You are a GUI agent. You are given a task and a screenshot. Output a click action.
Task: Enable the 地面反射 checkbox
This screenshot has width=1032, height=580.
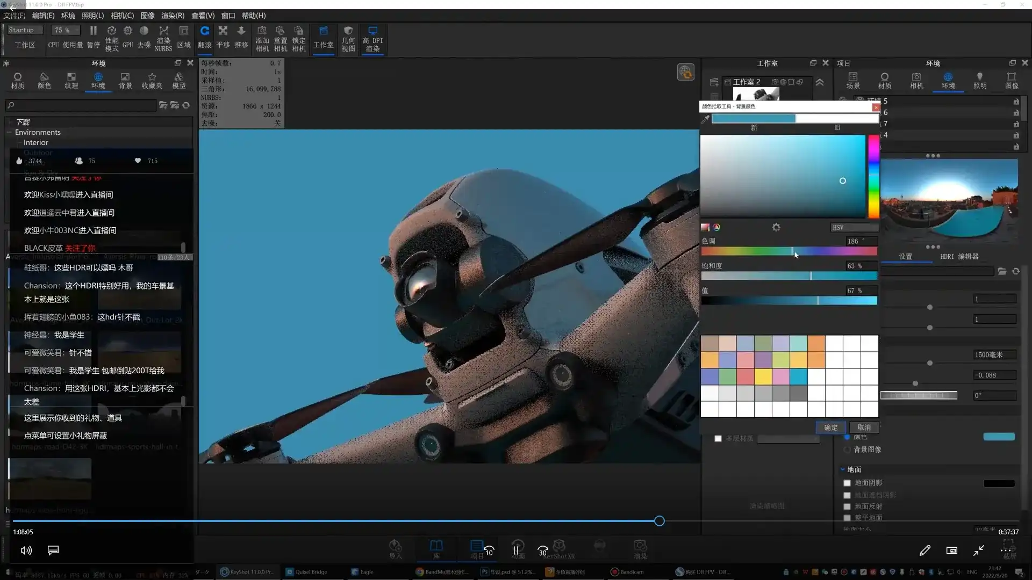[847, 507]
